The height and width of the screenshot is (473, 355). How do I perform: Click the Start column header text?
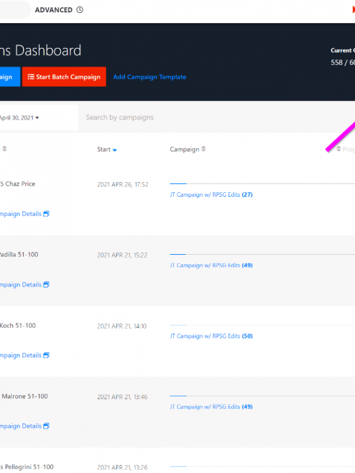coord(104,150)
